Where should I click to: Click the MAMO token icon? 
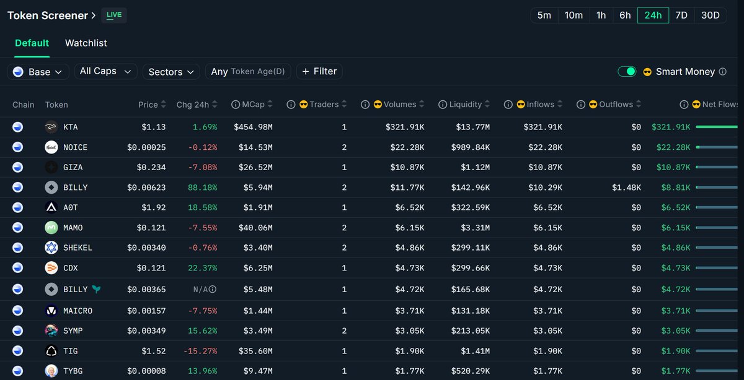[51, 228]
